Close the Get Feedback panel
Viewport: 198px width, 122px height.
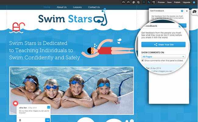click(x=187, y=11)
